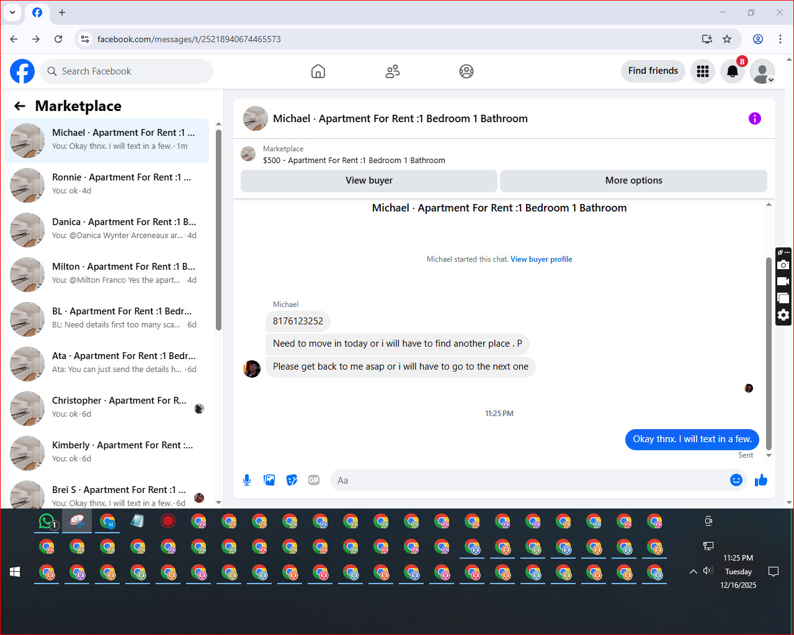Choose a sticker with the sticker icon

[x=292, y=480]
